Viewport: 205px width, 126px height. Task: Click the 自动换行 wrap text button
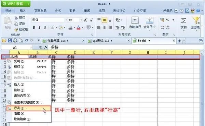pos(135,23)
